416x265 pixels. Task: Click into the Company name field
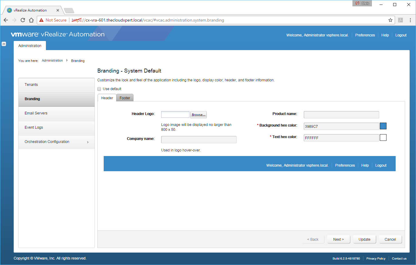(x=199, y=140)
